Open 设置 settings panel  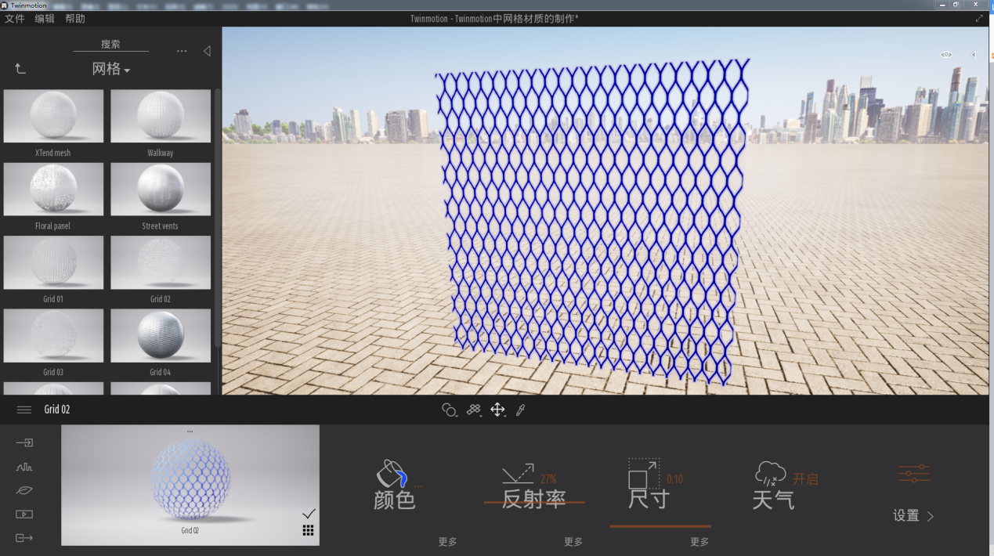[x=913, y=516]
